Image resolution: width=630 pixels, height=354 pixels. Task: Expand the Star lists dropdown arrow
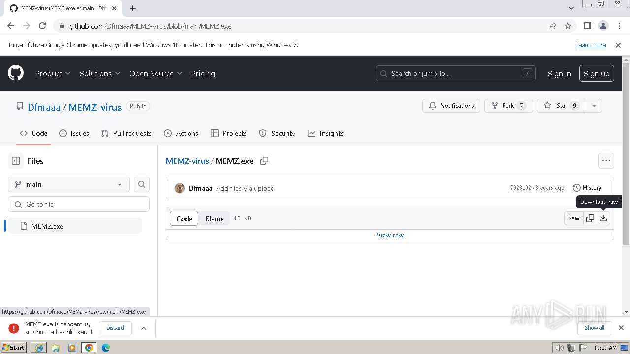pos(594,106)
